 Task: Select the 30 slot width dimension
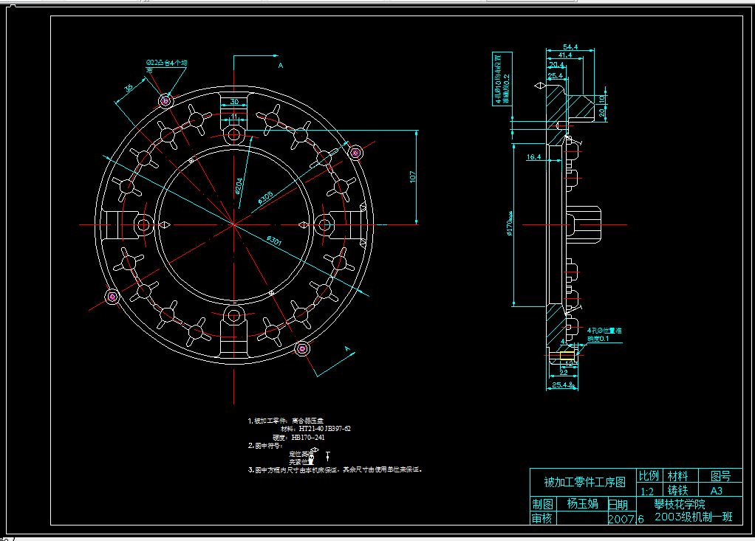click(x=234, y=101)
